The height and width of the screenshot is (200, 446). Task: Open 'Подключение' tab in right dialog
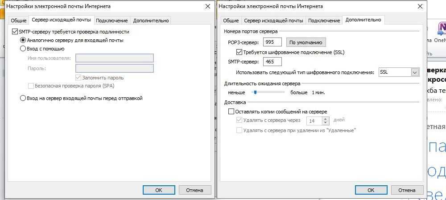324,21
